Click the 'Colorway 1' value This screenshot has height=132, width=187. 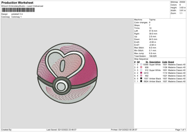tap(17, 17)
